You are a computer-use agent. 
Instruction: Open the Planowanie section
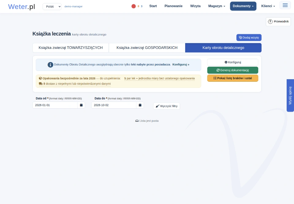click(173, 6)
